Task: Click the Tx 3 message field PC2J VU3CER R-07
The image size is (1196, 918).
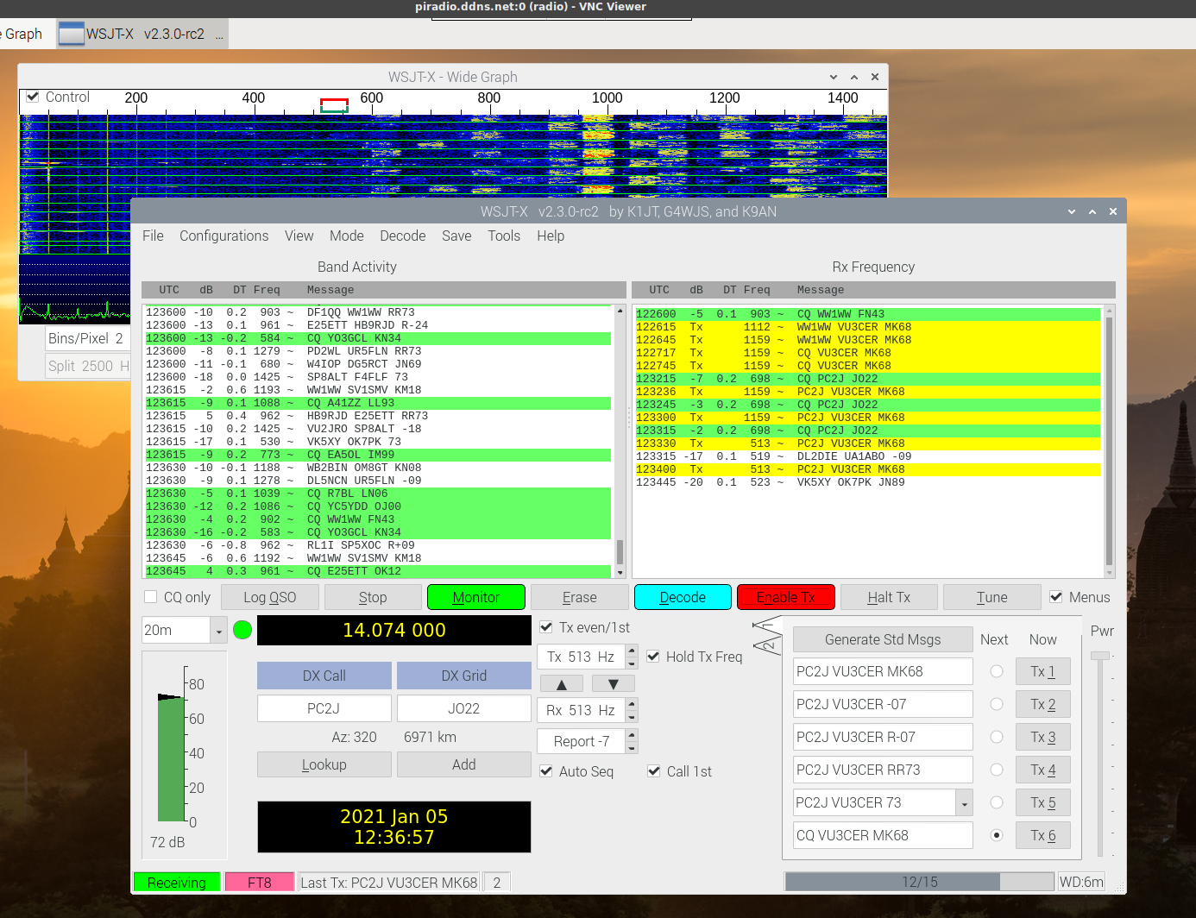Action: tap(883, 737)
